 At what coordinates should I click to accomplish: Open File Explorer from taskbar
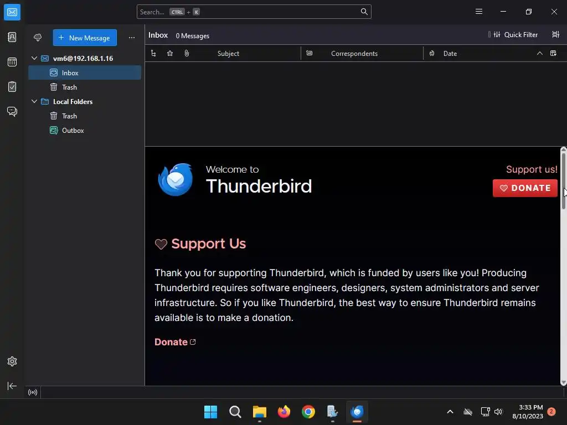click(259, 412)
